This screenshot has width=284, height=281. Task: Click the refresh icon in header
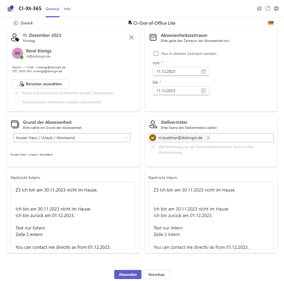(x=268, y=8)
